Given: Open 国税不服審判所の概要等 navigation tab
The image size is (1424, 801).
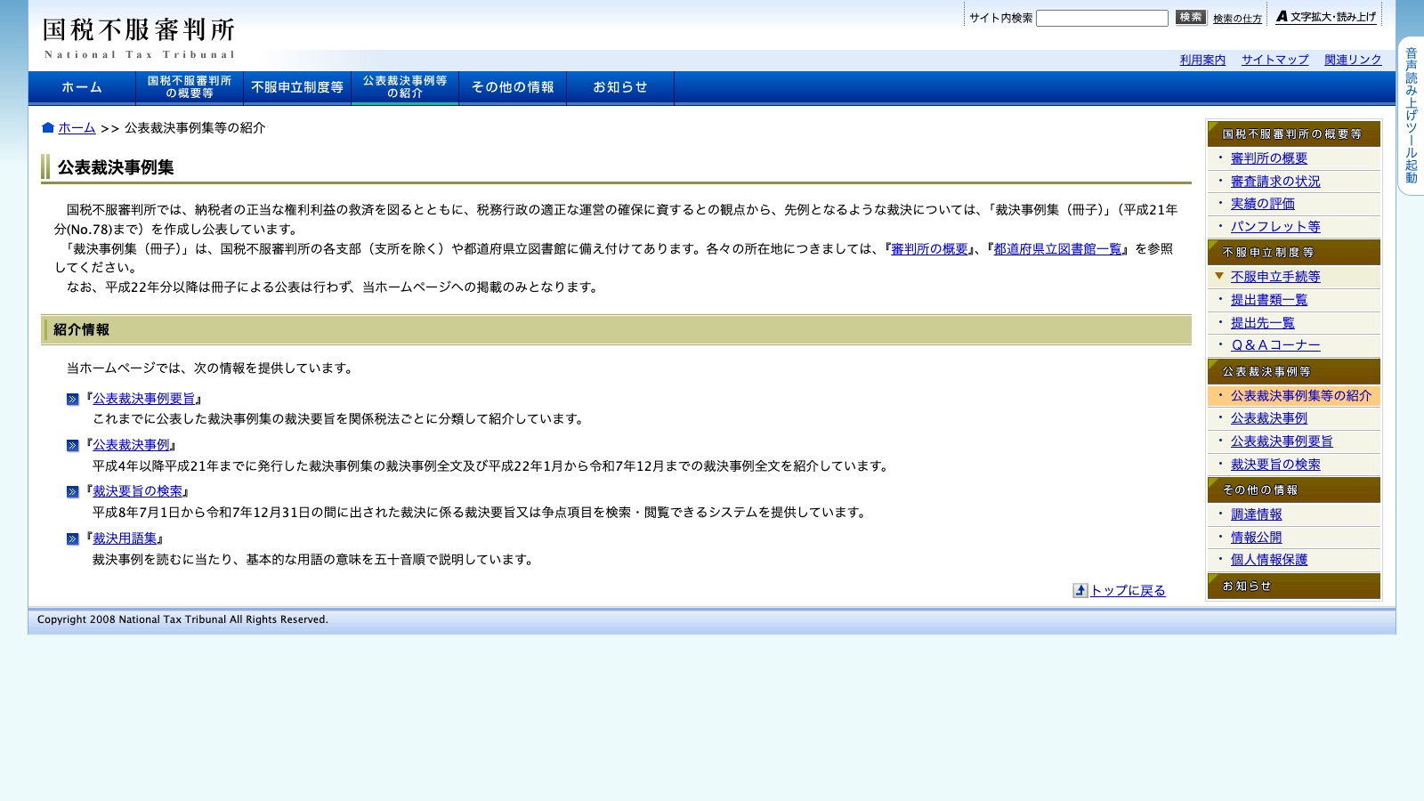Looking at the screenshot, I should [190, 87].
